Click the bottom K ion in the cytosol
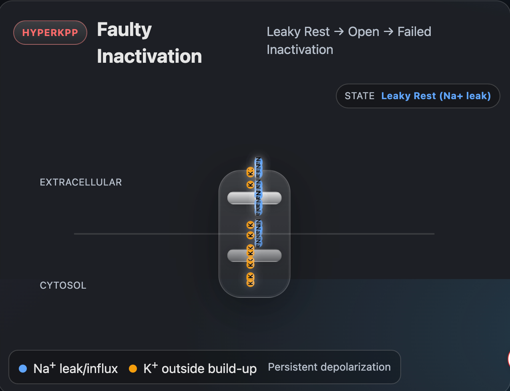The image size is (510, 391). pyautogui.click(x=250, y=283)
